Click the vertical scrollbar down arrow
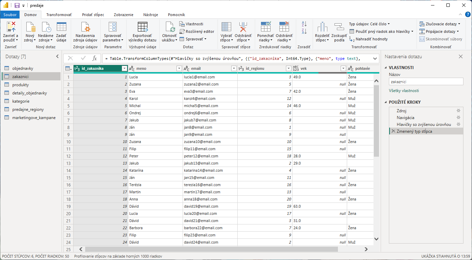This screenshot has width=472, height=260. tap(377, 239)
